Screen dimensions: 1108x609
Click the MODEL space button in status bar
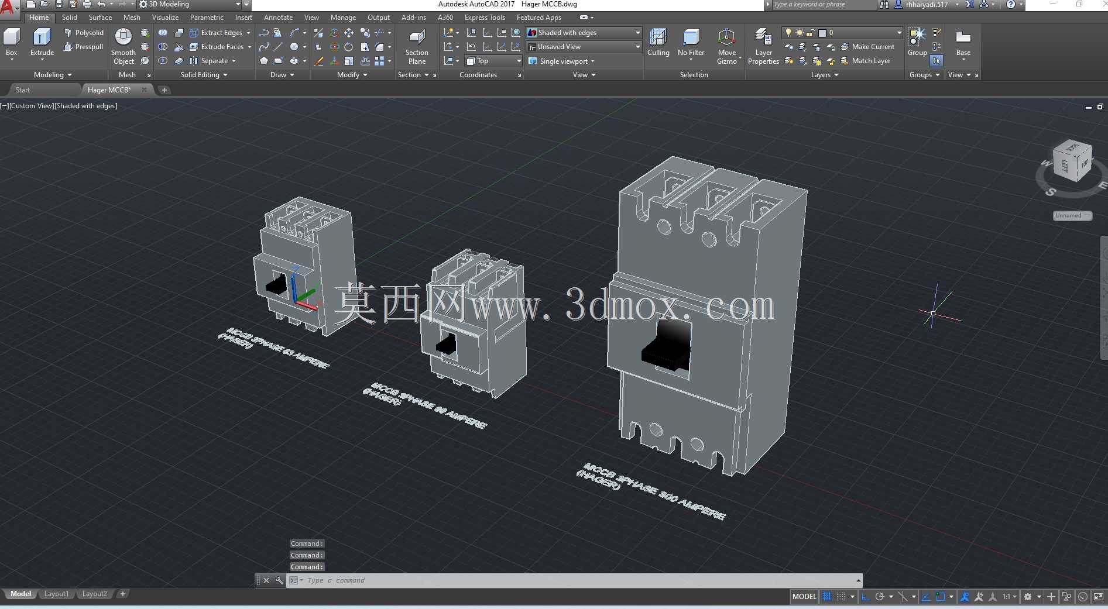pos(804,597)
